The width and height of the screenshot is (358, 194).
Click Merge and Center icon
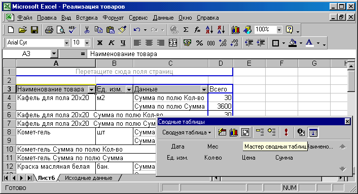coord(173,43)
